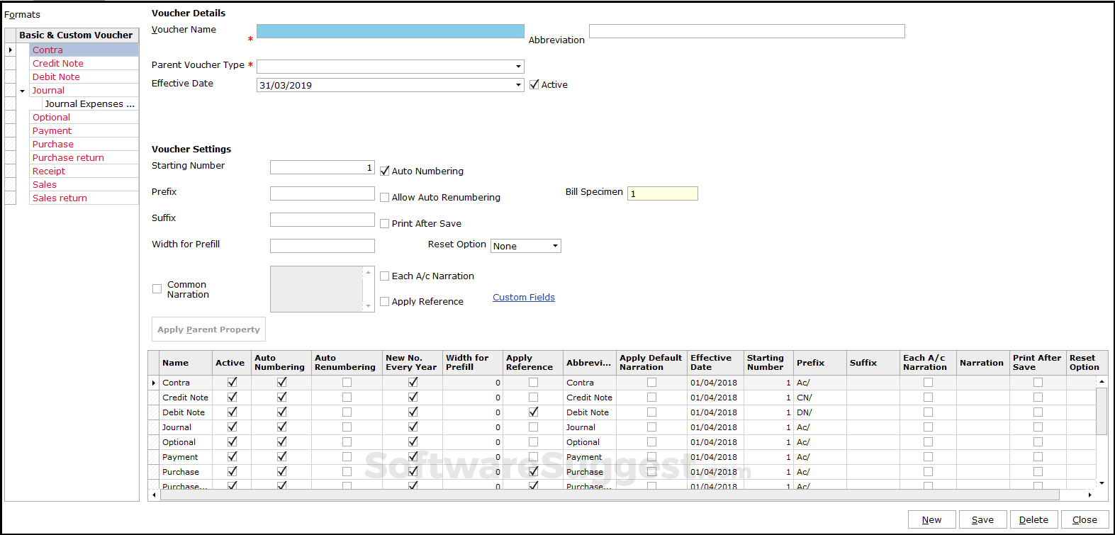Click the Prefix column header
The height and width of the screenshot is (535, 1115).
(x=820, y=362)
